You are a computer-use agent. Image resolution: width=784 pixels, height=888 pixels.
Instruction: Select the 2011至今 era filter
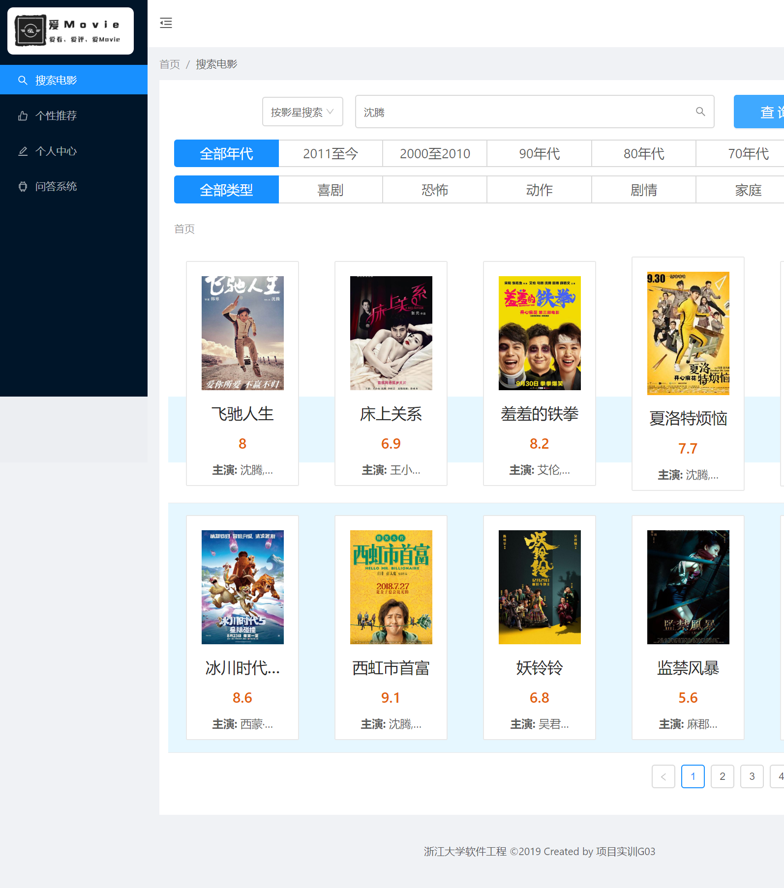[x=331, y=154]
